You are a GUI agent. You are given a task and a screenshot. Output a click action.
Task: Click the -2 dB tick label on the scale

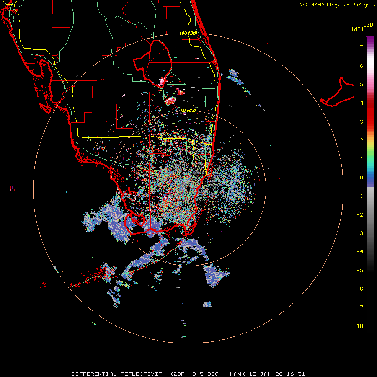(360, 215)
